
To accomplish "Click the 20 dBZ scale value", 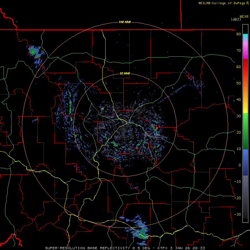I will point(239,132).
